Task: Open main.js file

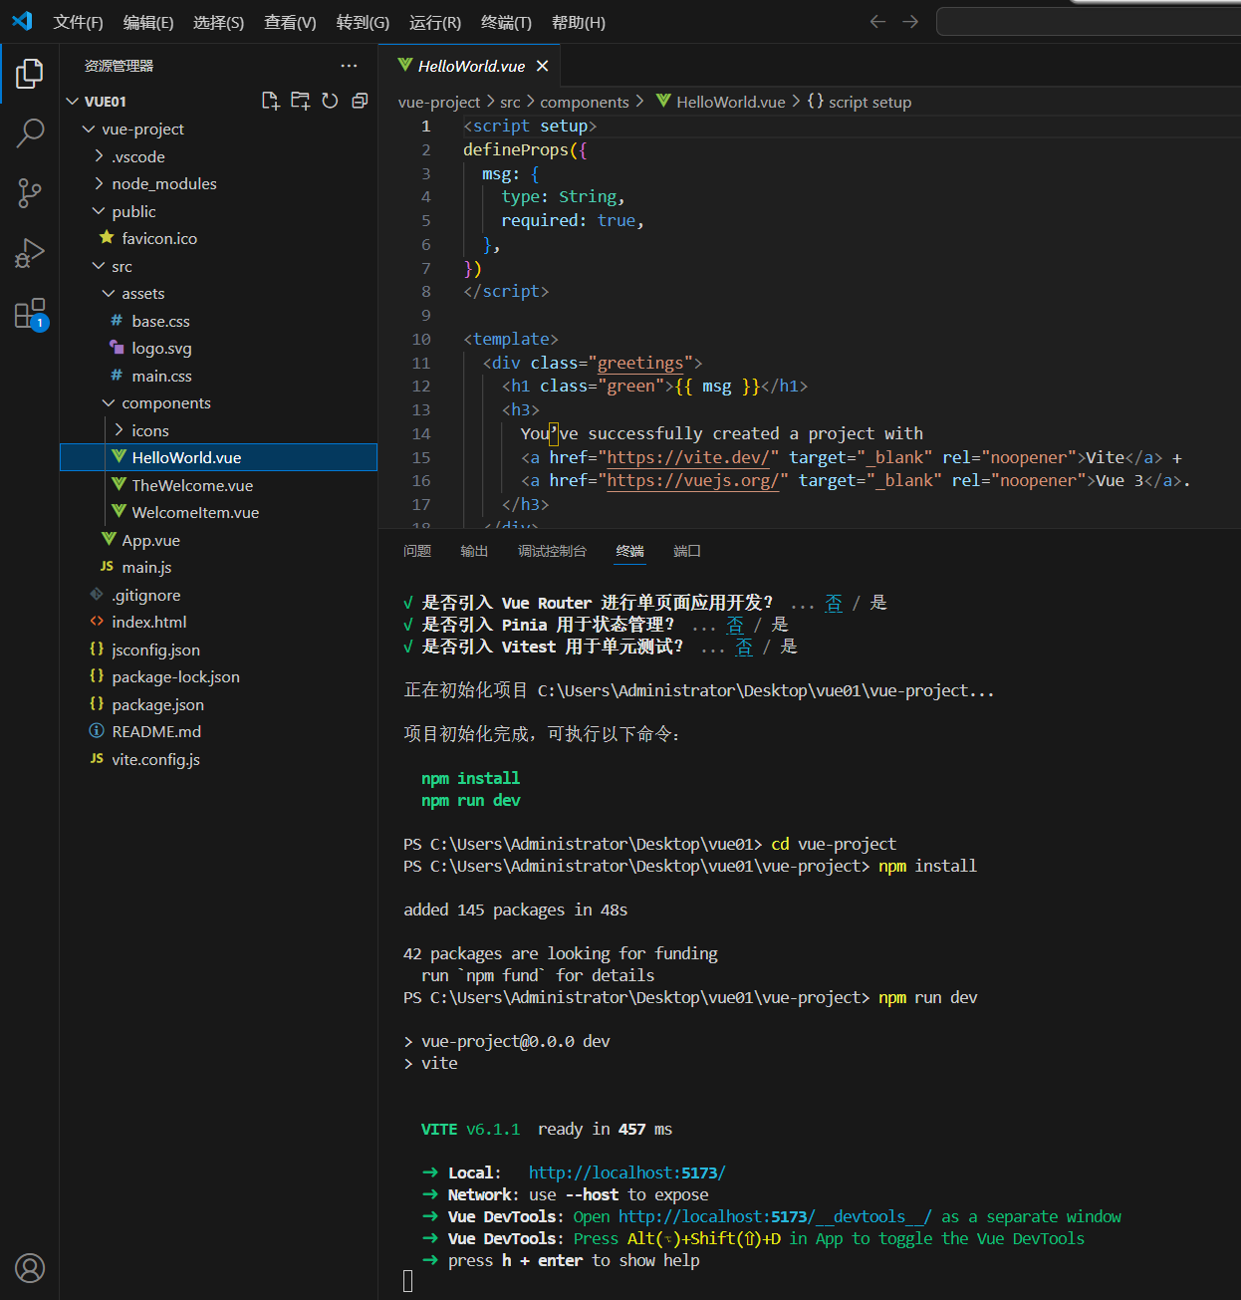Action: pos(218,568)
